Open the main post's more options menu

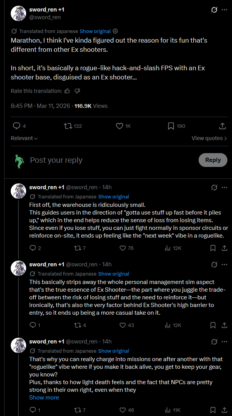(224, 10)
